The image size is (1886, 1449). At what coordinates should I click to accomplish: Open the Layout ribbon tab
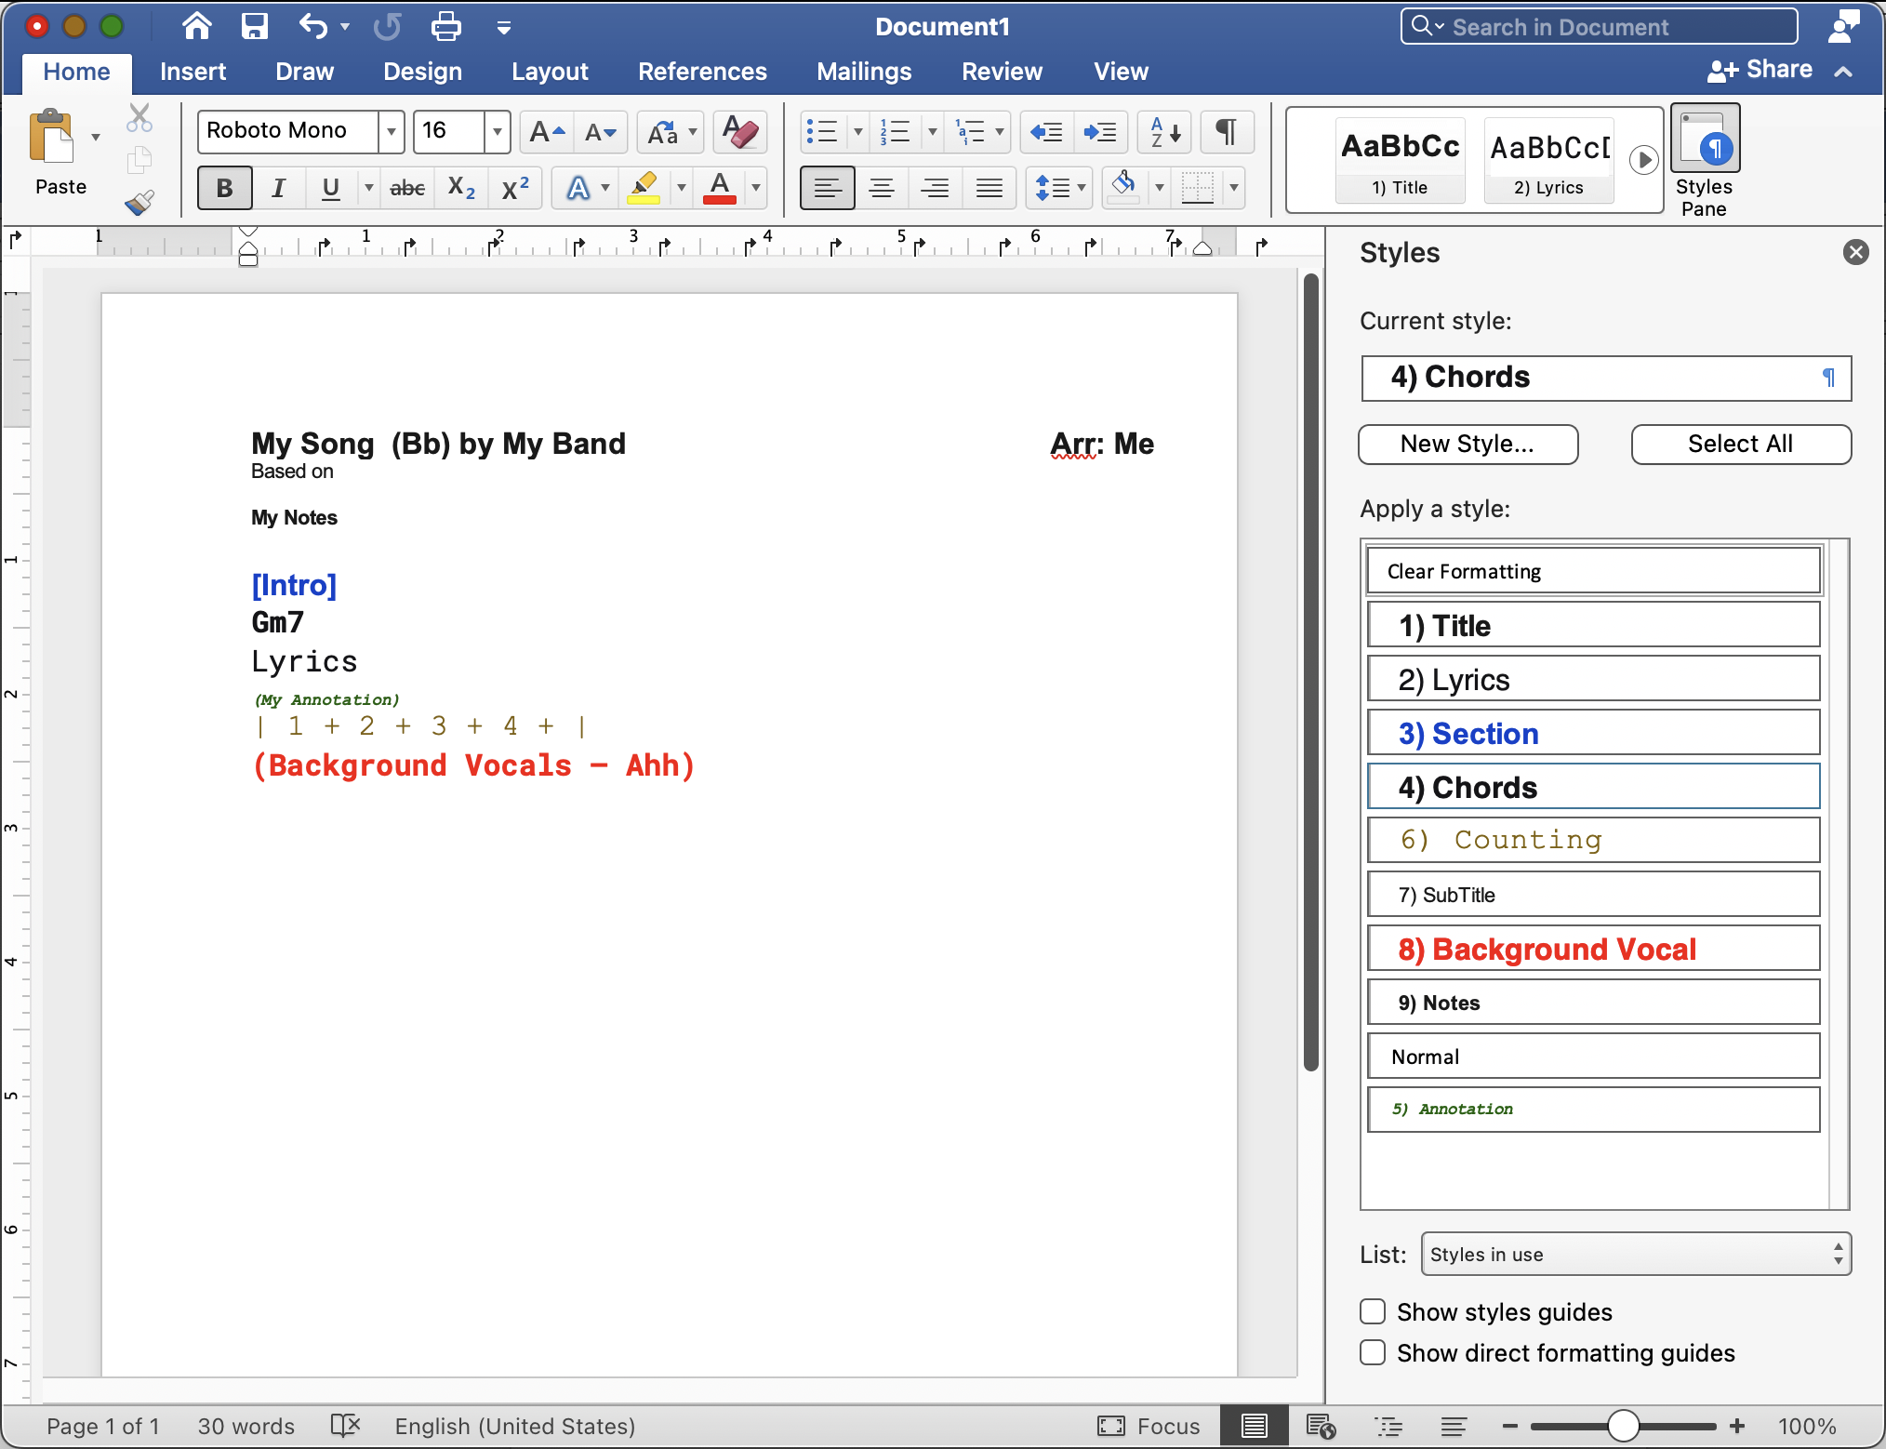[x=549, y=72]
